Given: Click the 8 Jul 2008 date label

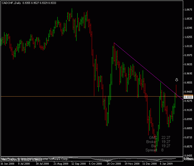Looking at the screenshot, I should coord(24,164).
